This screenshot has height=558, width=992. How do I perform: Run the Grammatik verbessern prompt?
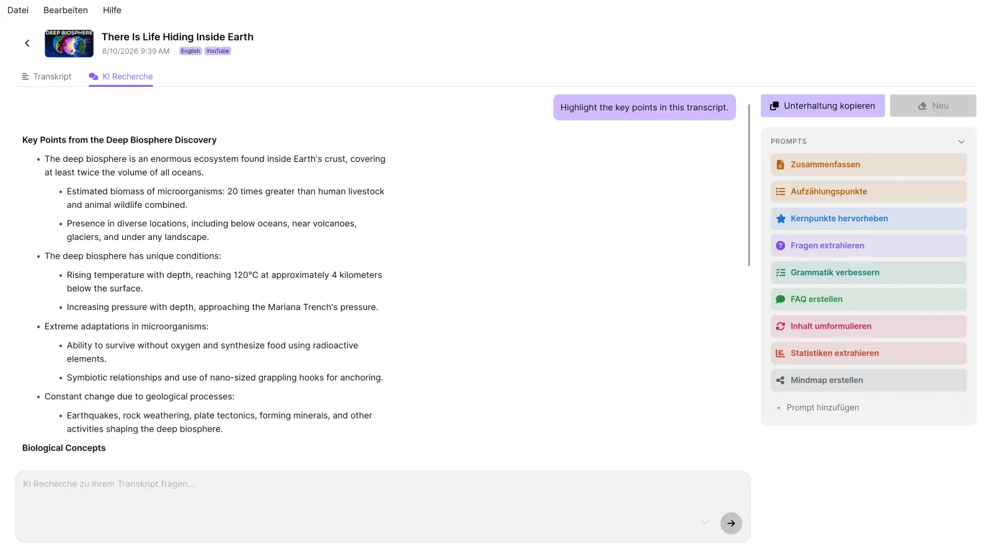[x=869, y=273]
